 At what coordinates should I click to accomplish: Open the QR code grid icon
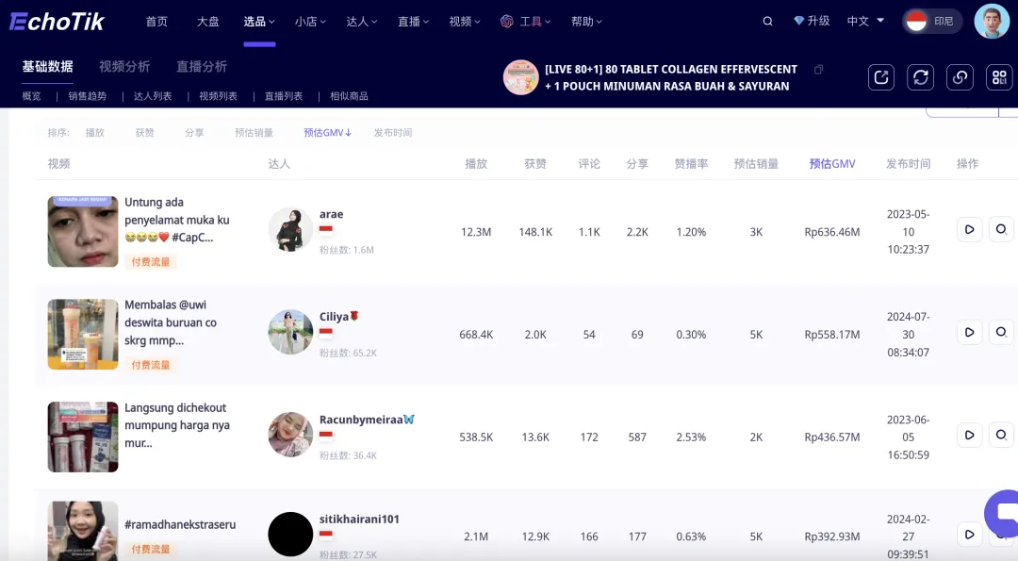(998, 77)
